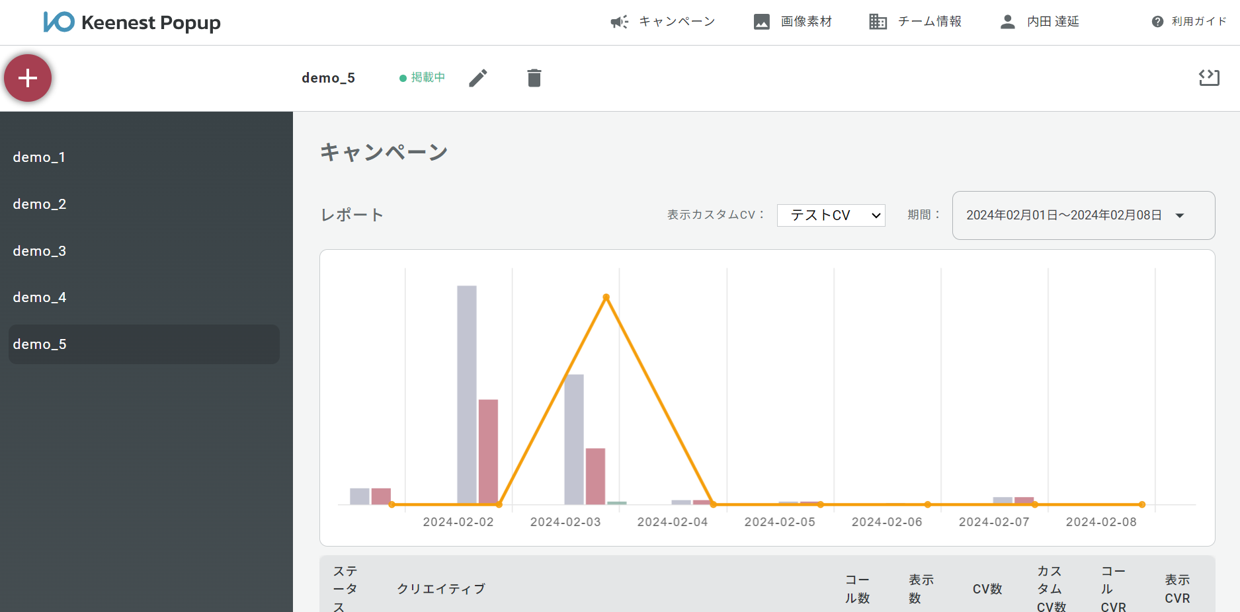Expand the 期間 date range selector
1240x612 pixels.
tap(1083, 215)
